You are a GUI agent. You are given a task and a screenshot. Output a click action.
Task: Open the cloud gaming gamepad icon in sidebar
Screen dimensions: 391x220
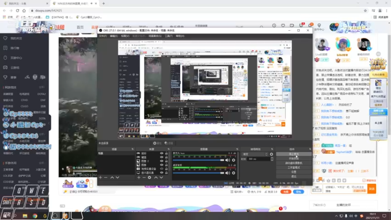click(5, 67)
